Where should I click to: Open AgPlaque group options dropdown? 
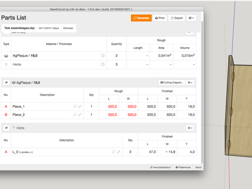point(191,83)
